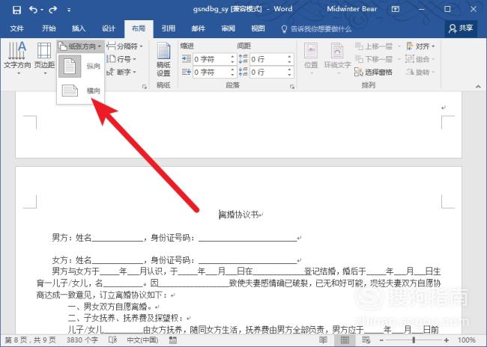Switch to the 开始 tab
The image size is (487, 347).
click(x=49, y=28)
